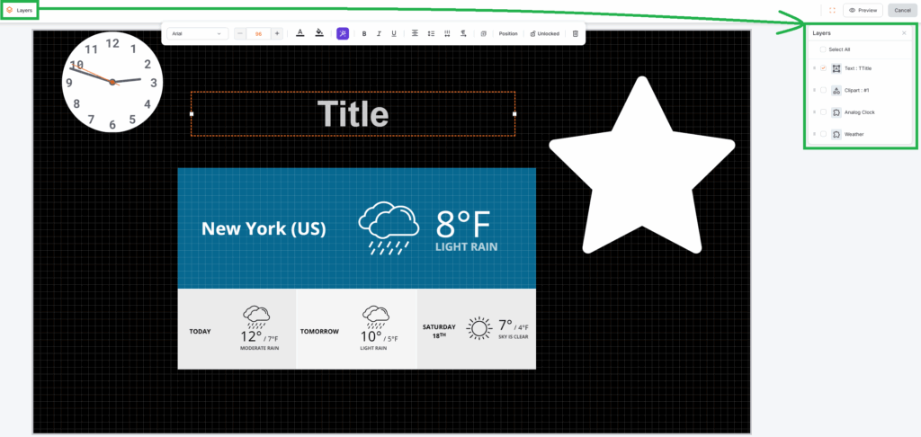This screenshot has height=437, width=921.
Task: Apply italic formatting to text
Action: pos(379,33)
